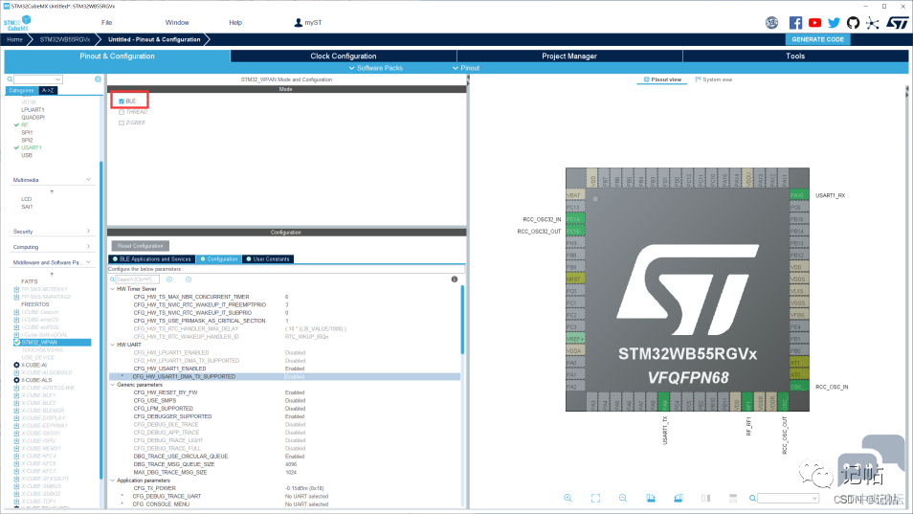
Task: Click the info icon in the parameters panel
Action: pos(455,279)
